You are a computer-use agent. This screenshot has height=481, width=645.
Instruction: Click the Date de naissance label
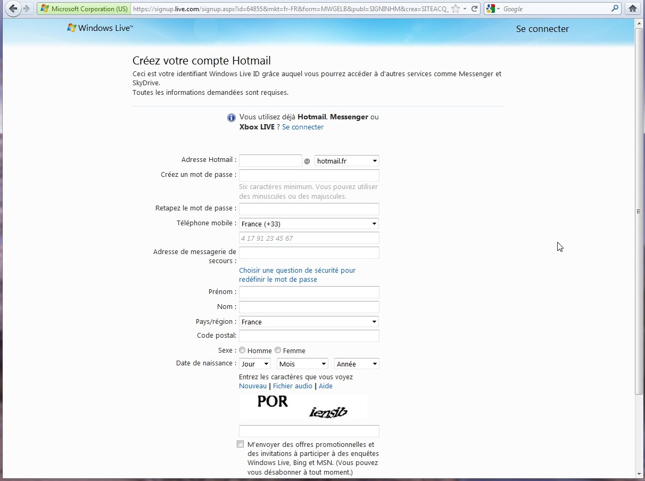(x=206, y=363)
